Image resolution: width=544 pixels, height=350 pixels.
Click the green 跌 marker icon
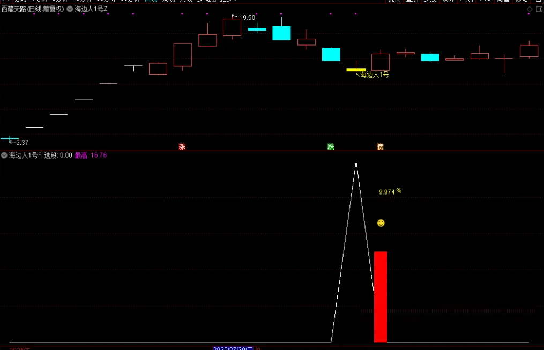pyautogui.click(x=331, y=146)
